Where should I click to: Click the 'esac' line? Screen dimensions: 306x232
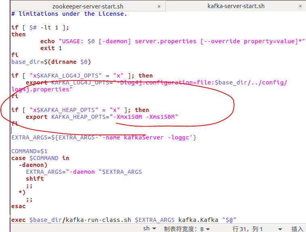tap(19, 206)
